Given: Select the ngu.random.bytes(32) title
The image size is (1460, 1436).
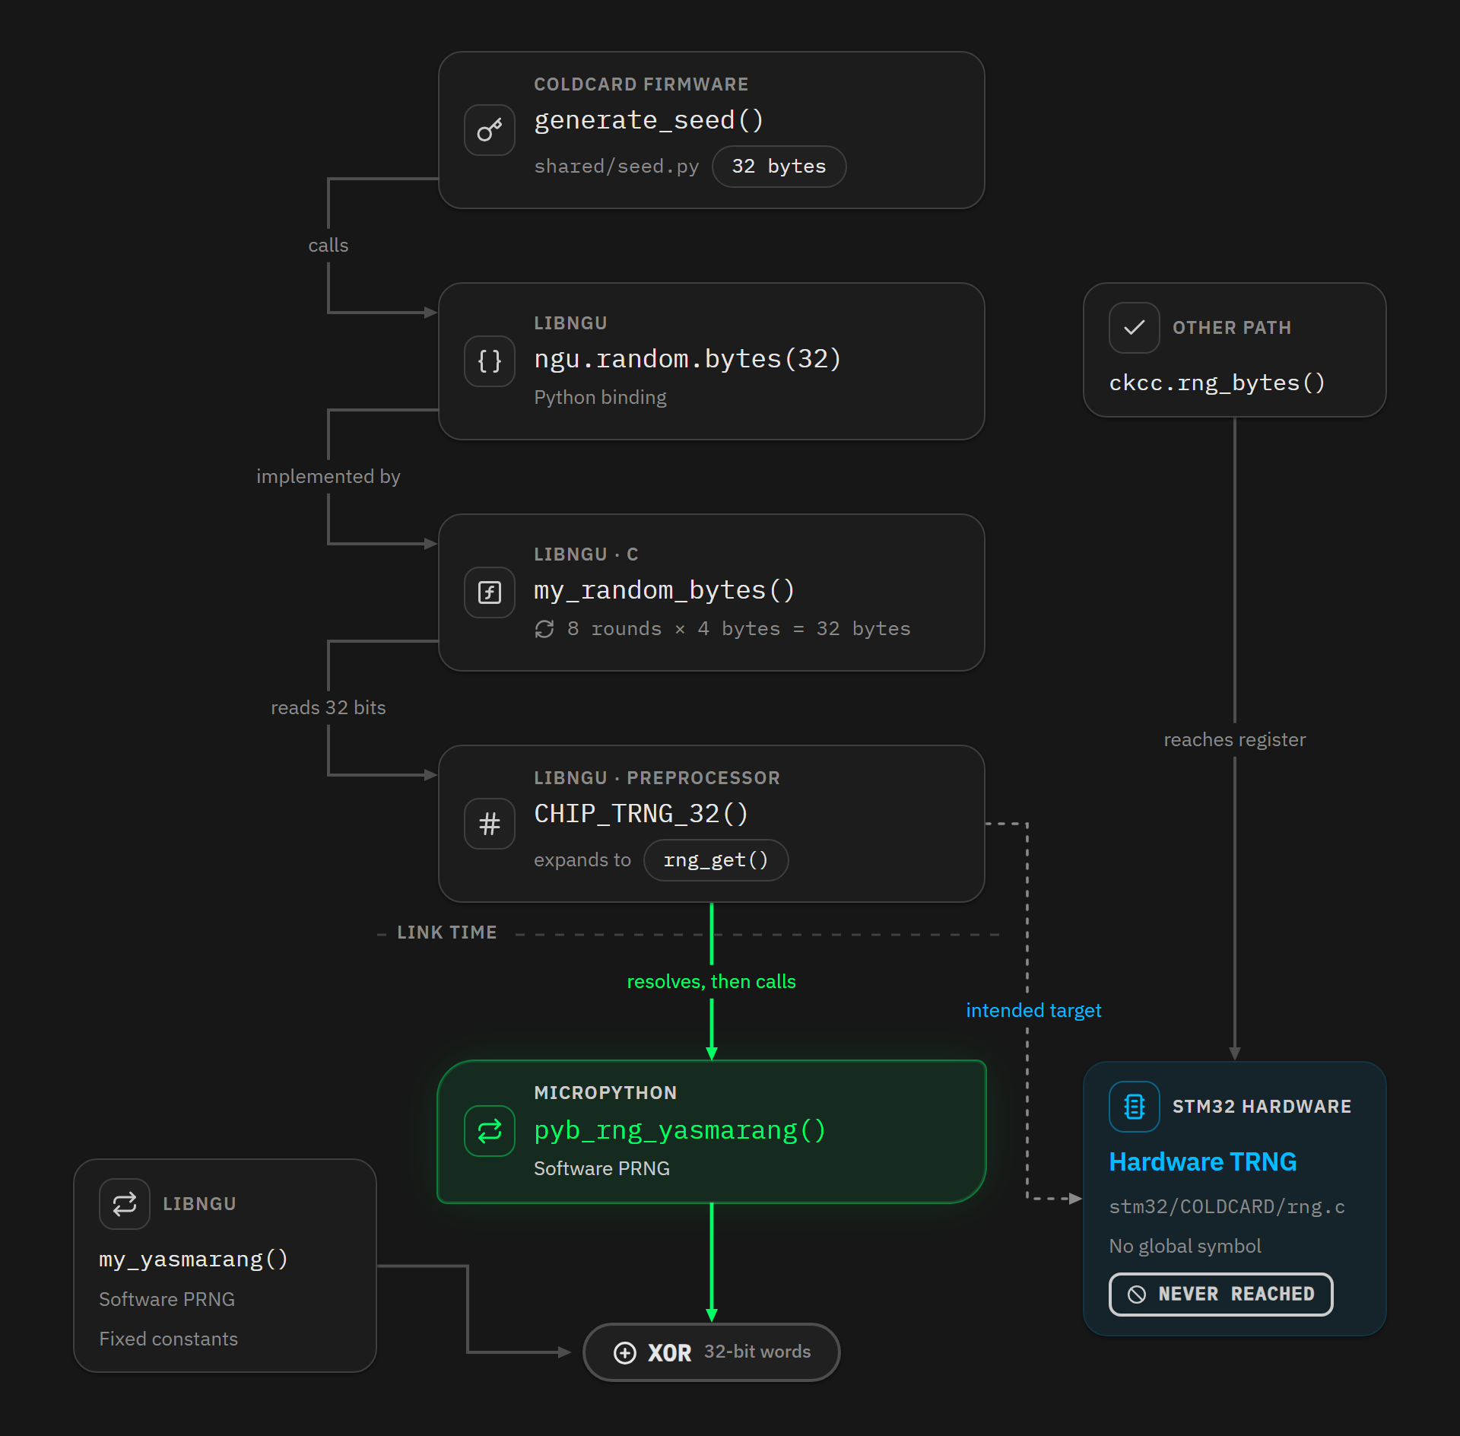Looking at the screenshot, I should click(x=687, y=359).
